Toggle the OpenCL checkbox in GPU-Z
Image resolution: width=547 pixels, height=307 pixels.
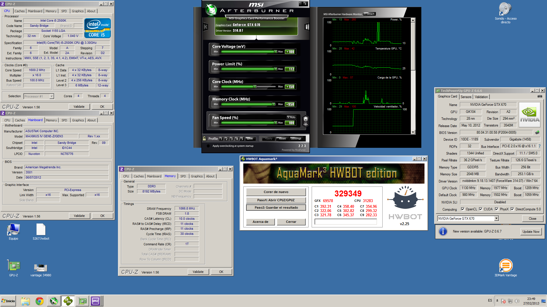[462, 209]
